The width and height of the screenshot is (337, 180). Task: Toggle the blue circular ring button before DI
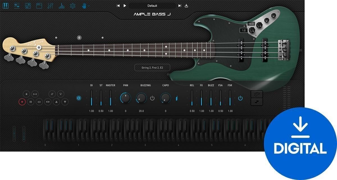click(79, 98)
